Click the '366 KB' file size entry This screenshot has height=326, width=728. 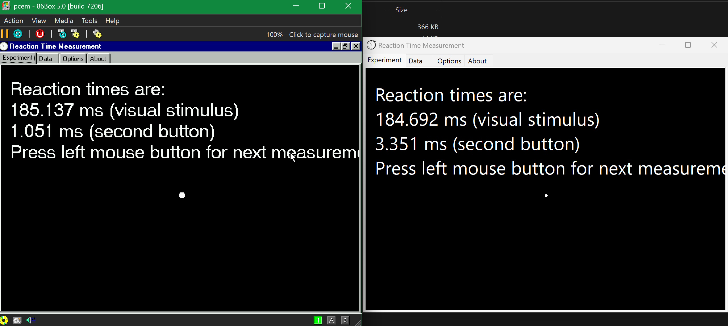point(428,27)
